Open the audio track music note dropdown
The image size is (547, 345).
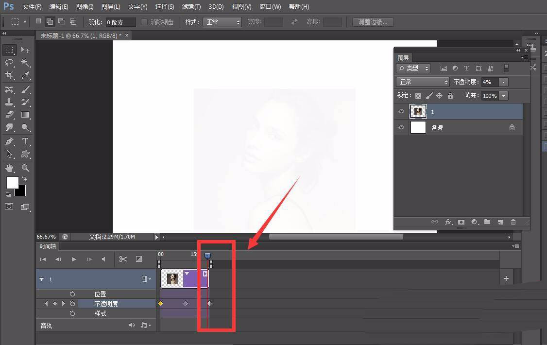[145, 325]
